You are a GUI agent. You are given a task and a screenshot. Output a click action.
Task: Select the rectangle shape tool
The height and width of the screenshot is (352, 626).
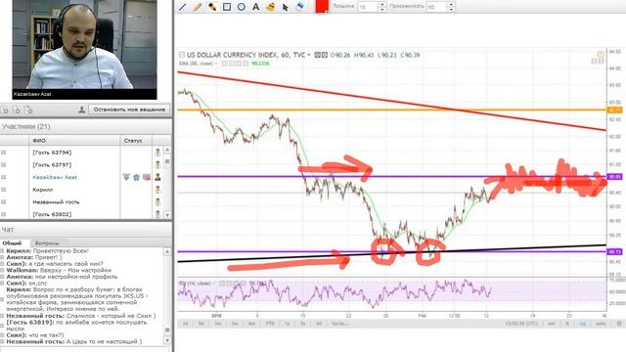coord(227,7)
